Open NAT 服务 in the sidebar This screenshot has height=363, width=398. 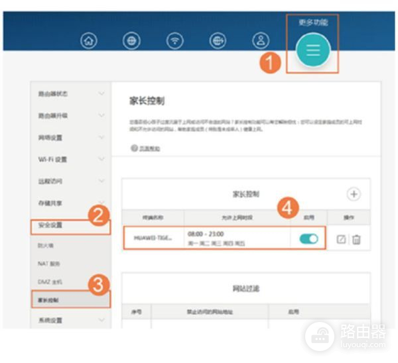[48, 264]
